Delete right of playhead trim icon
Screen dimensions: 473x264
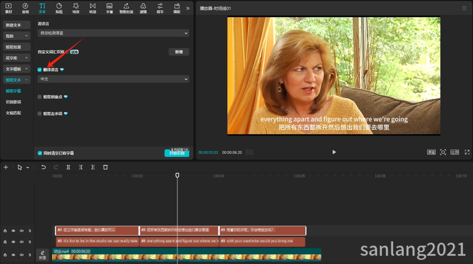(93, 167)
